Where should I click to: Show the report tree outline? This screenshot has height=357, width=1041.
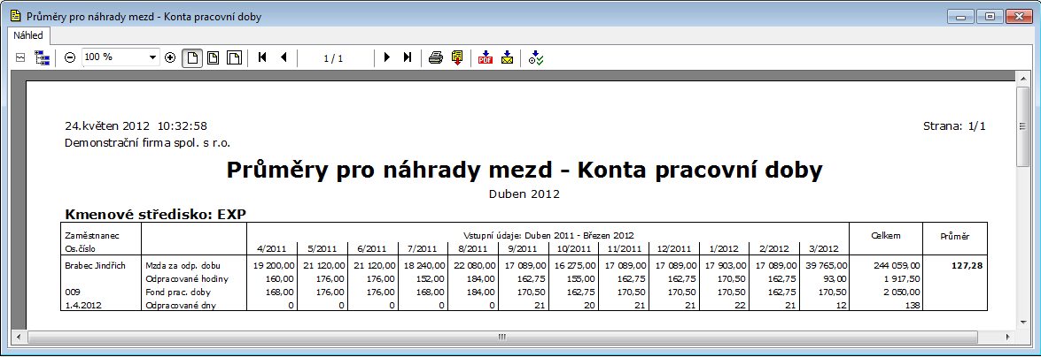coord(43,58)
